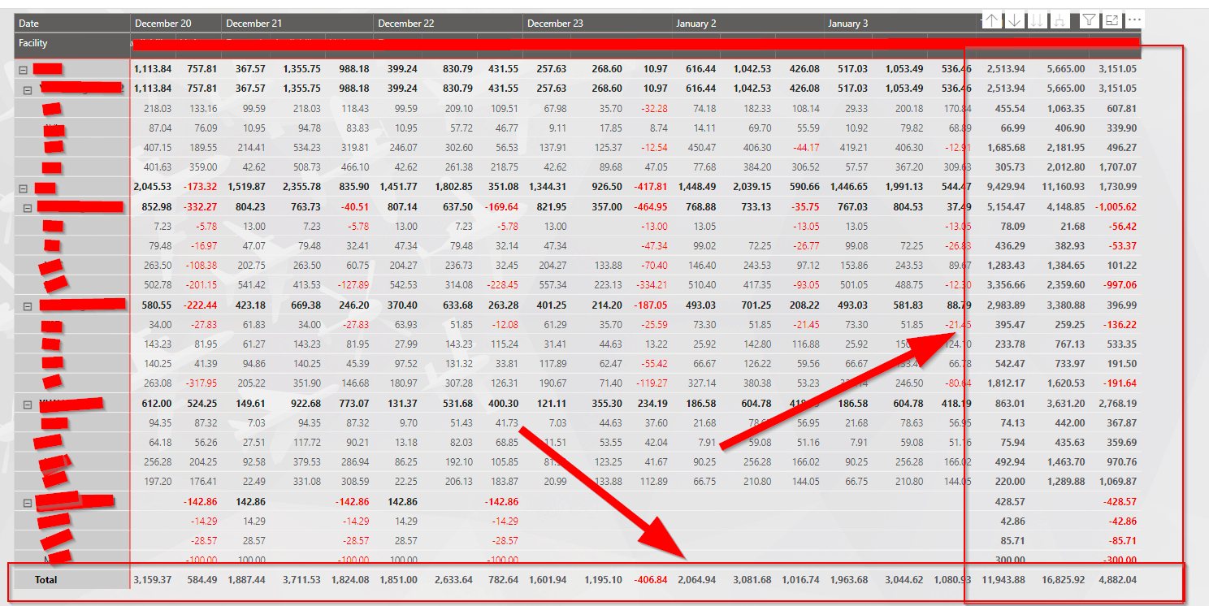Open Focus mode for the matrix
1209x606 pixels.
[x=1112, y=20]
